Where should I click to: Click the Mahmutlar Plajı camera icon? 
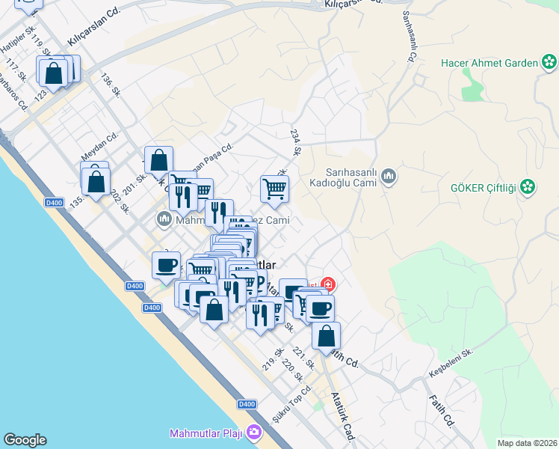254,433
